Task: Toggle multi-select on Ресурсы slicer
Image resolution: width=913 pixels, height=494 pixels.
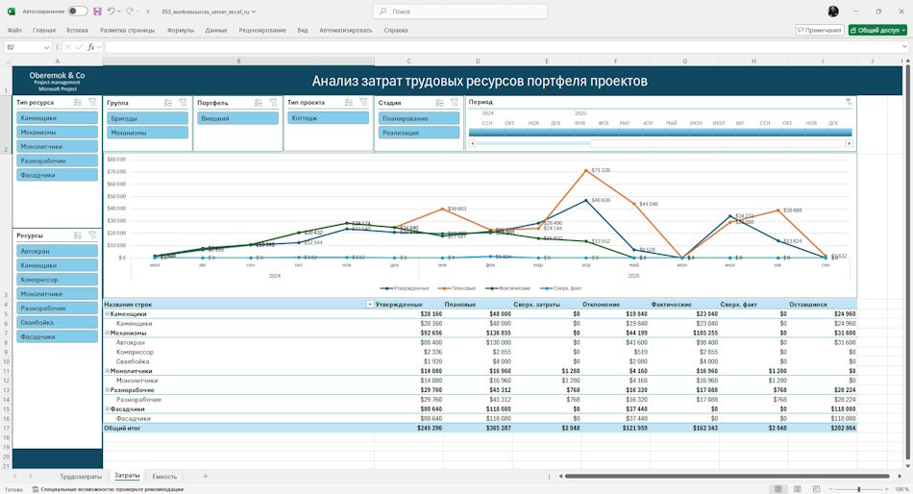Action: [x=78, y=235]
